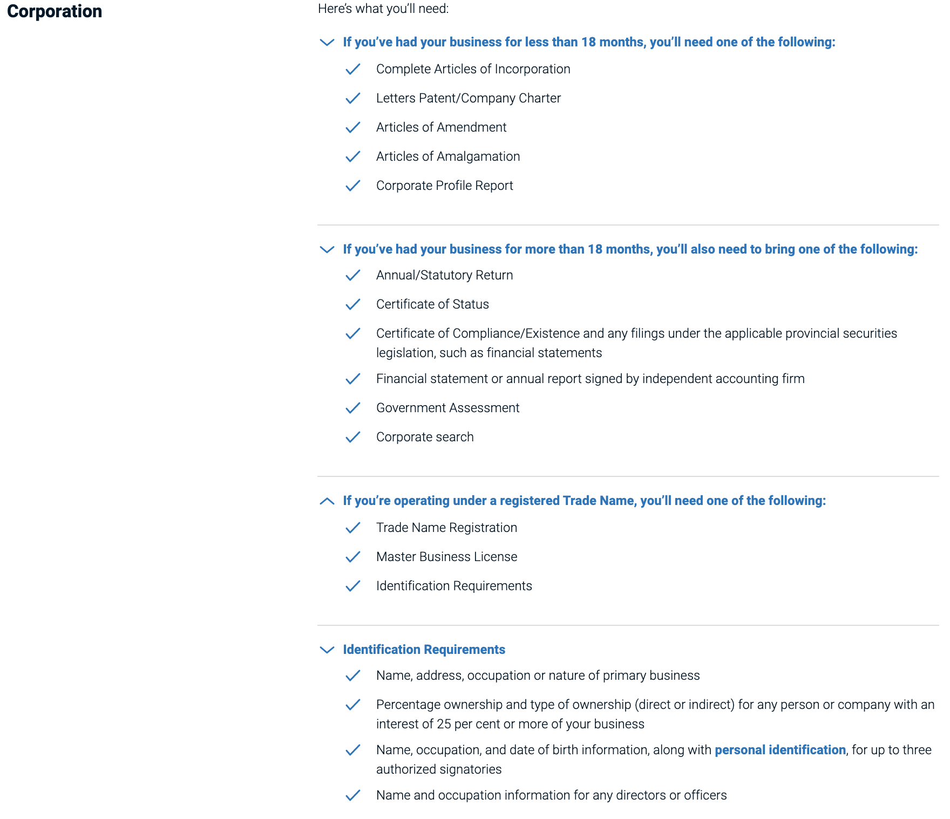This screenshot has width=950, height=819.
Task: Collapse the more than 18 months section chevron
Action: coord(327,249)
